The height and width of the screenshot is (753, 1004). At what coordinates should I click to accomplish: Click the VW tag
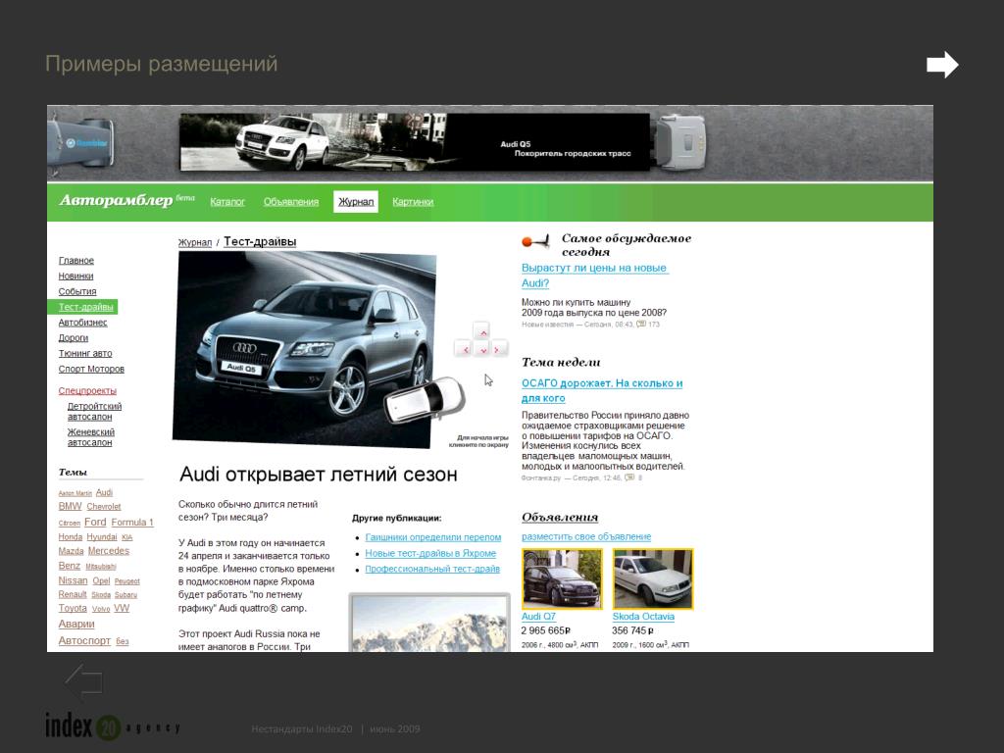(122, 608)
